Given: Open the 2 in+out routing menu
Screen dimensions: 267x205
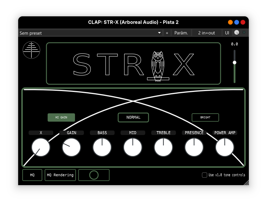Looking at the screenshot, I should (207, 33).
